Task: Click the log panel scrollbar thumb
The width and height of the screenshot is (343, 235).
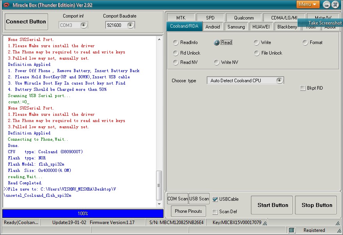Action: (159, 186)
